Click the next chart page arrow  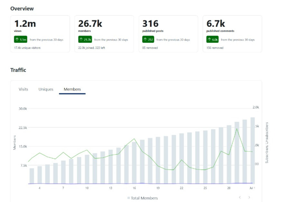(249, 197)
